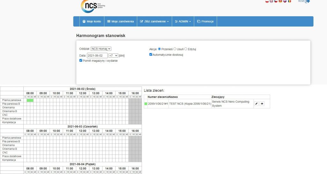Choose the German flag language icon
Screen dimensions: 327x174
coord(280,1)
